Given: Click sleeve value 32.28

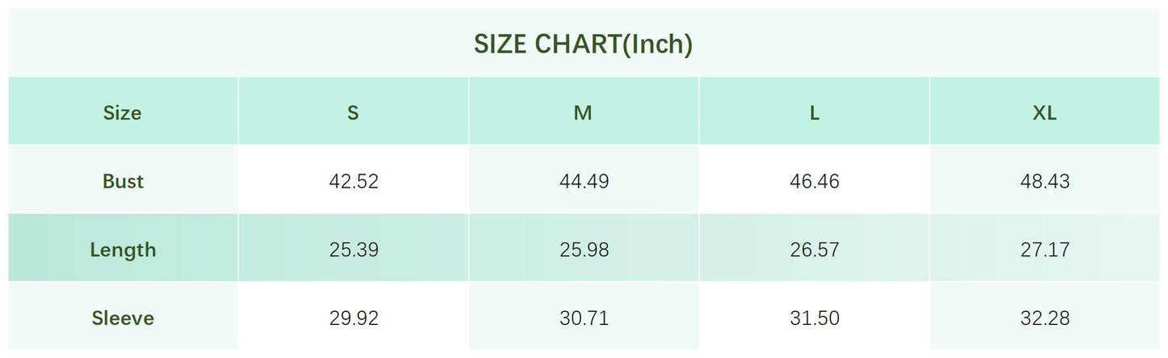Looking at the screenshot, I should point(1044,318).
